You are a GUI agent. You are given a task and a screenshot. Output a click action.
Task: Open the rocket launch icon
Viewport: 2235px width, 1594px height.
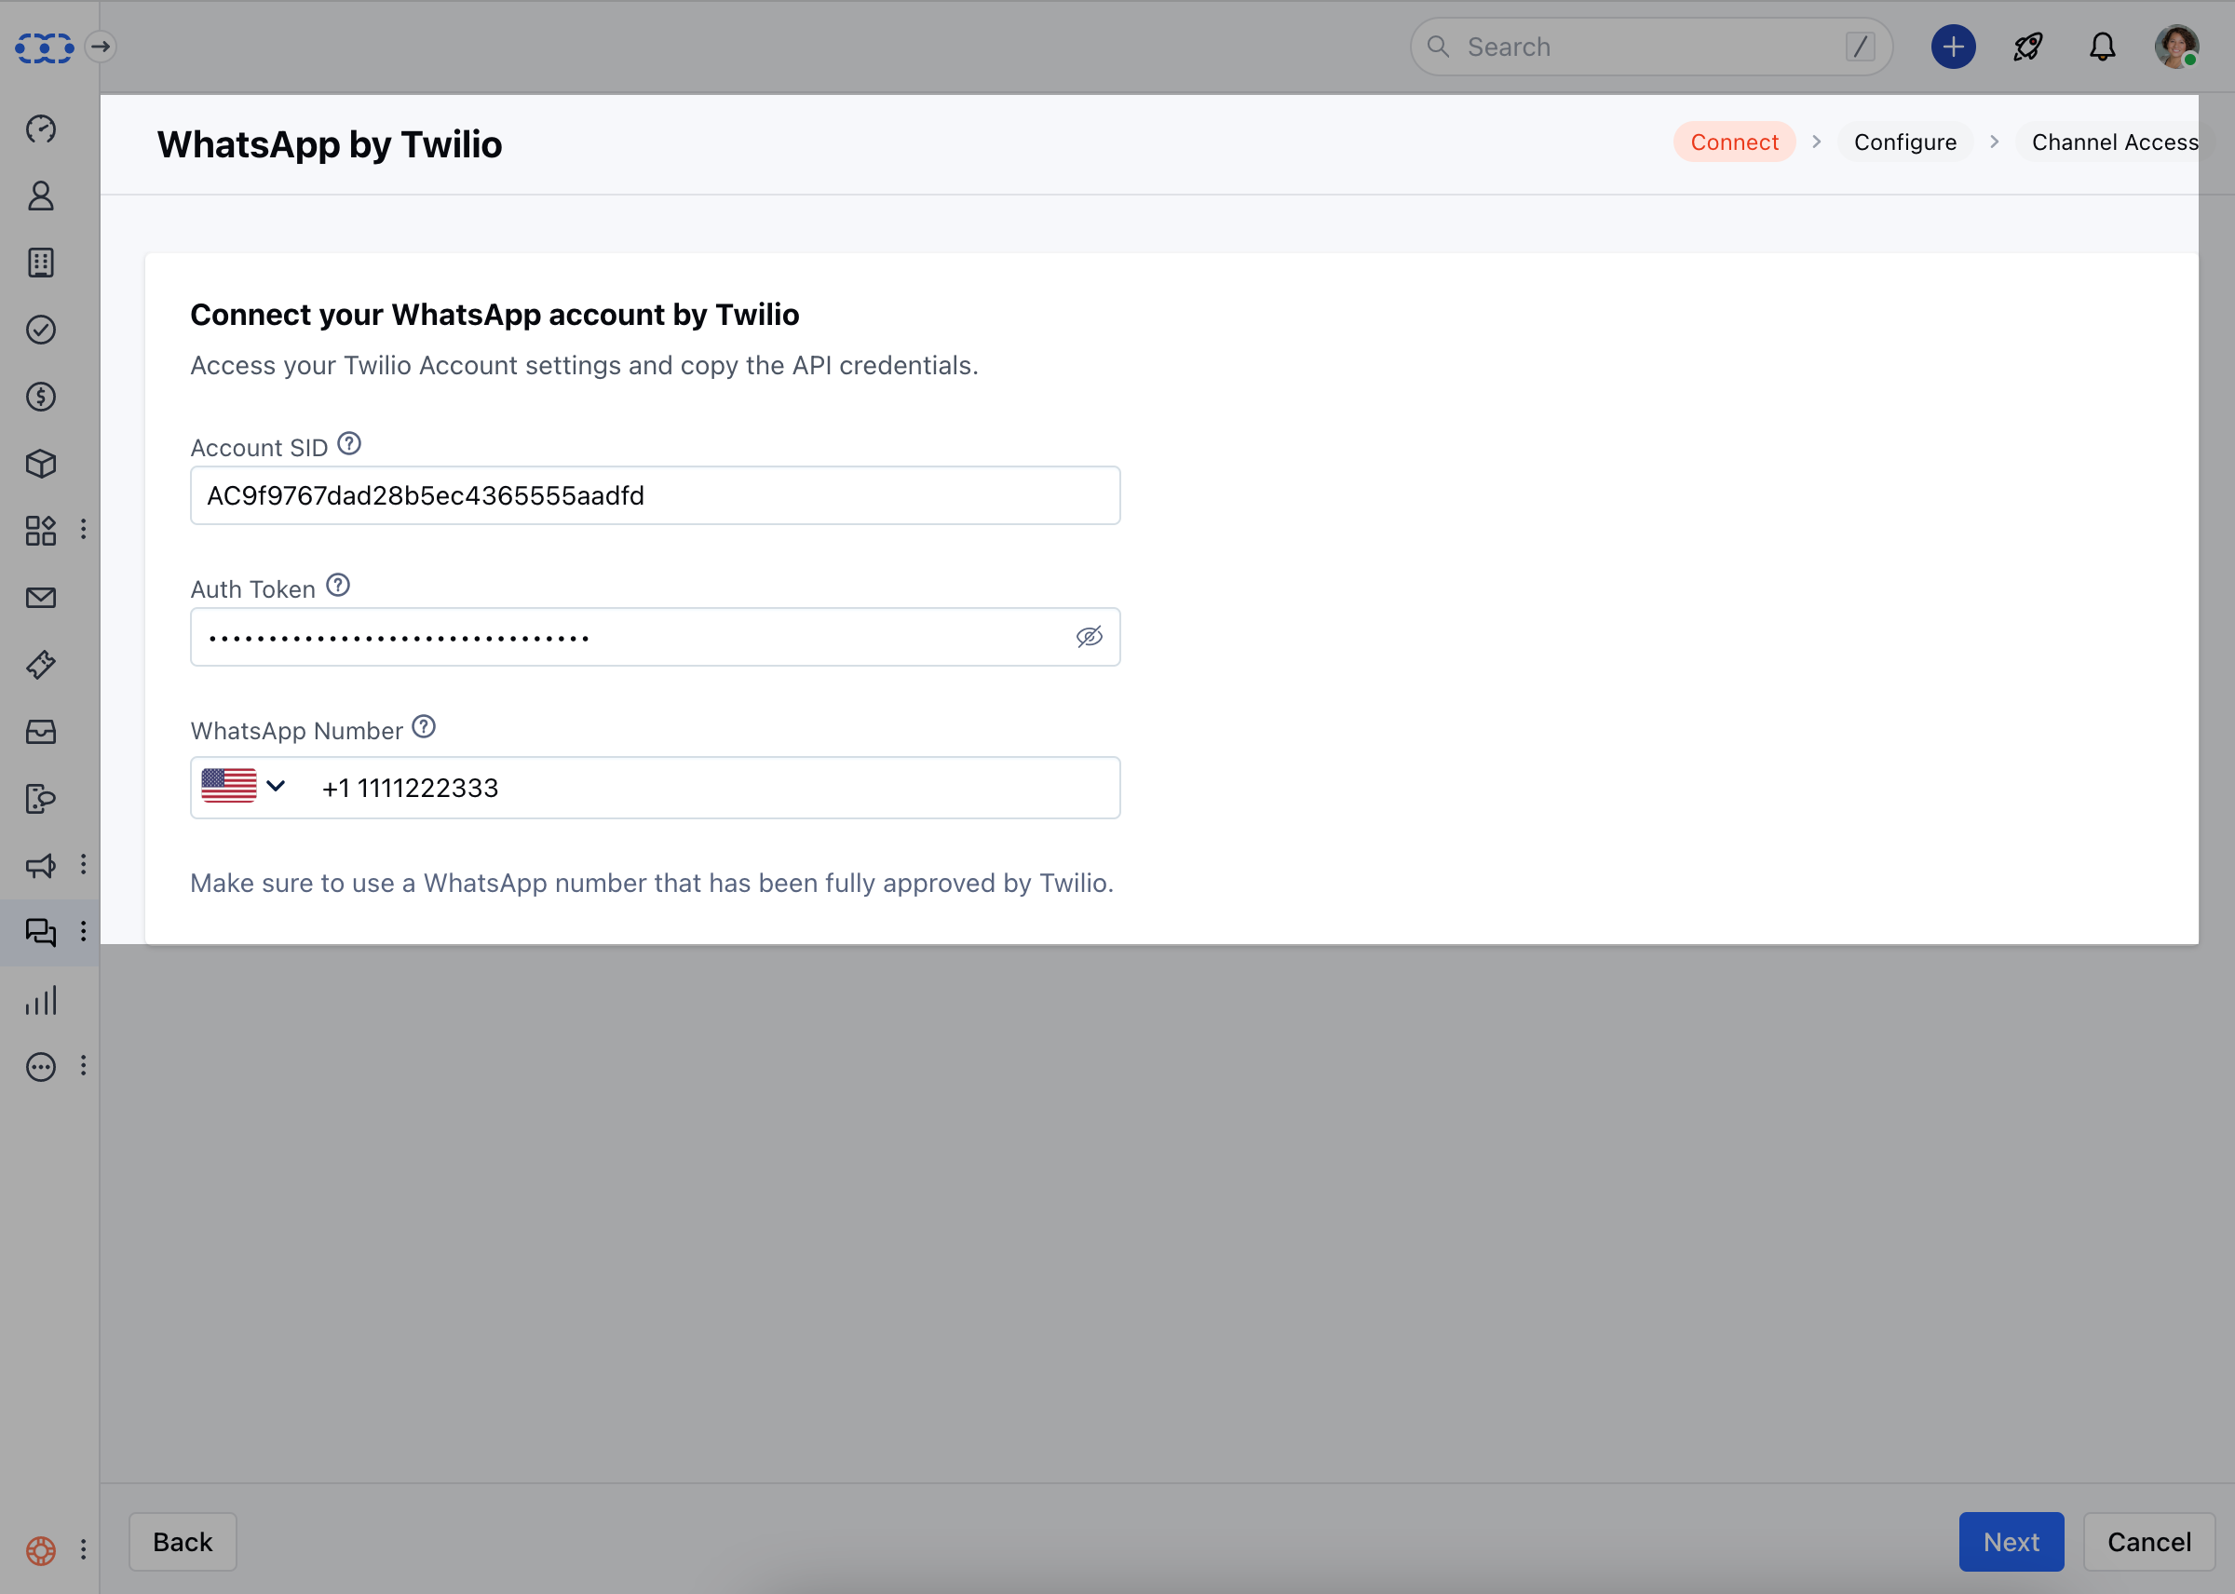(2028, 47)
